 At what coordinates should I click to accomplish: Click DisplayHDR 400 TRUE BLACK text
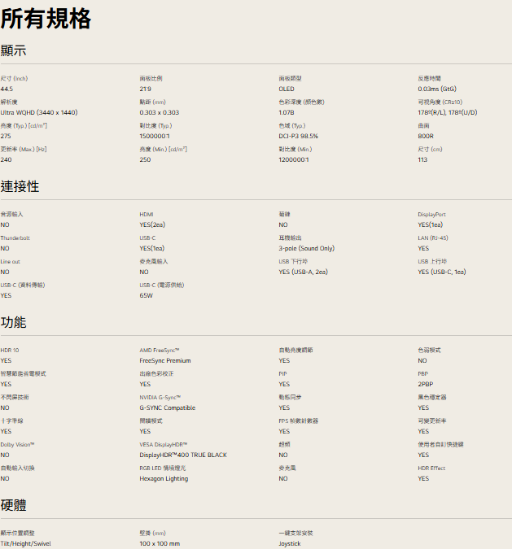183,455
